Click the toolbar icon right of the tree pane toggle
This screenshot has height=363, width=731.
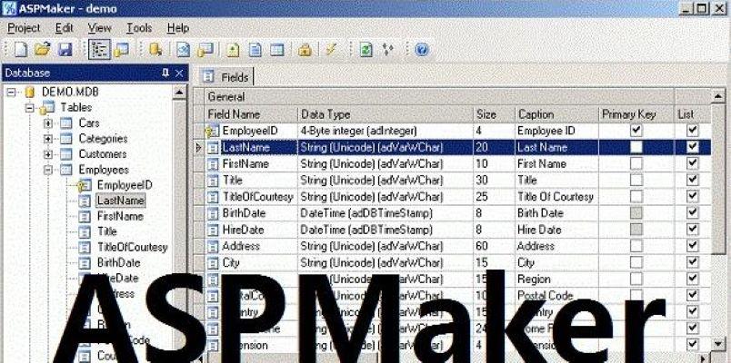(122, 49)
